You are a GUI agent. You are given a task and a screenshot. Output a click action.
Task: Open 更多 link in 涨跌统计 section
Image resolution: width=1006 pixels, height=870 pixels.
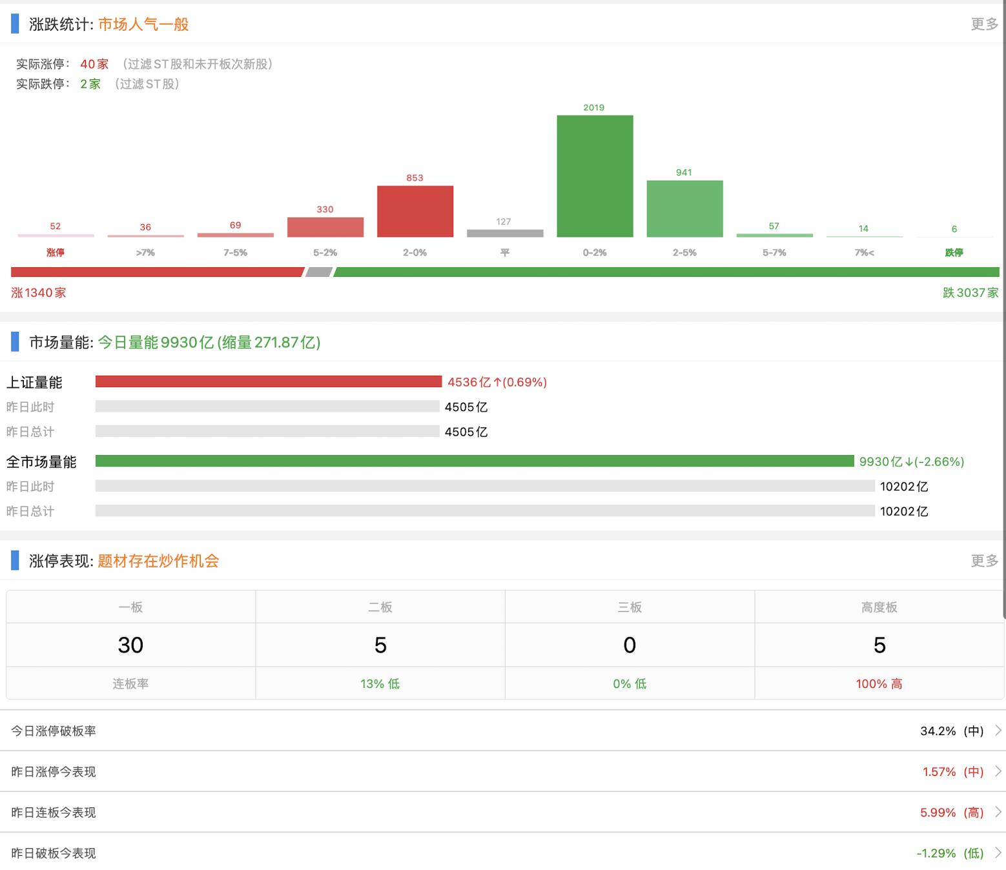tap(984, 24)
